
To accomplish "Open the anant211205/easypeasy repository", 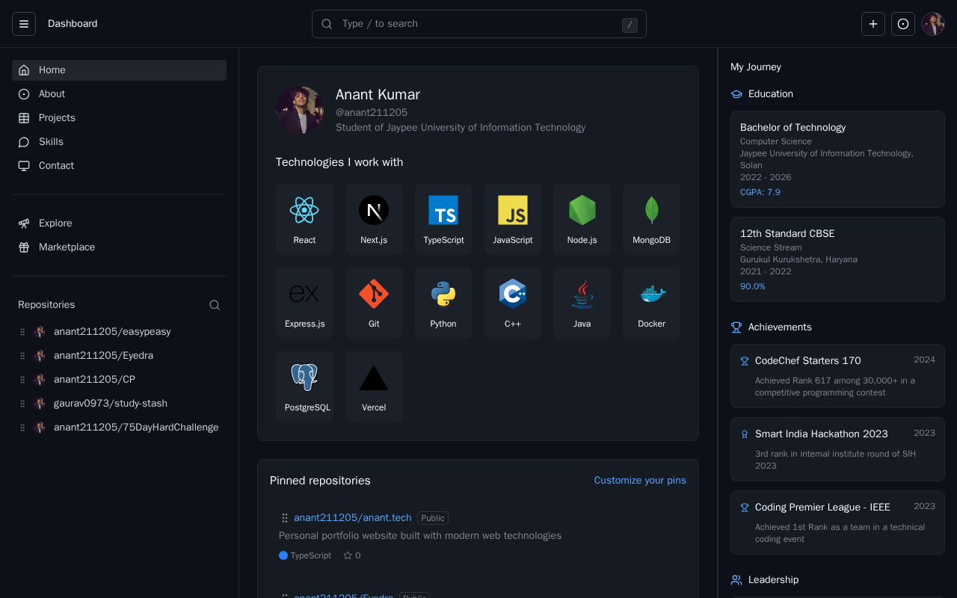I will click(x=112, y=332).
